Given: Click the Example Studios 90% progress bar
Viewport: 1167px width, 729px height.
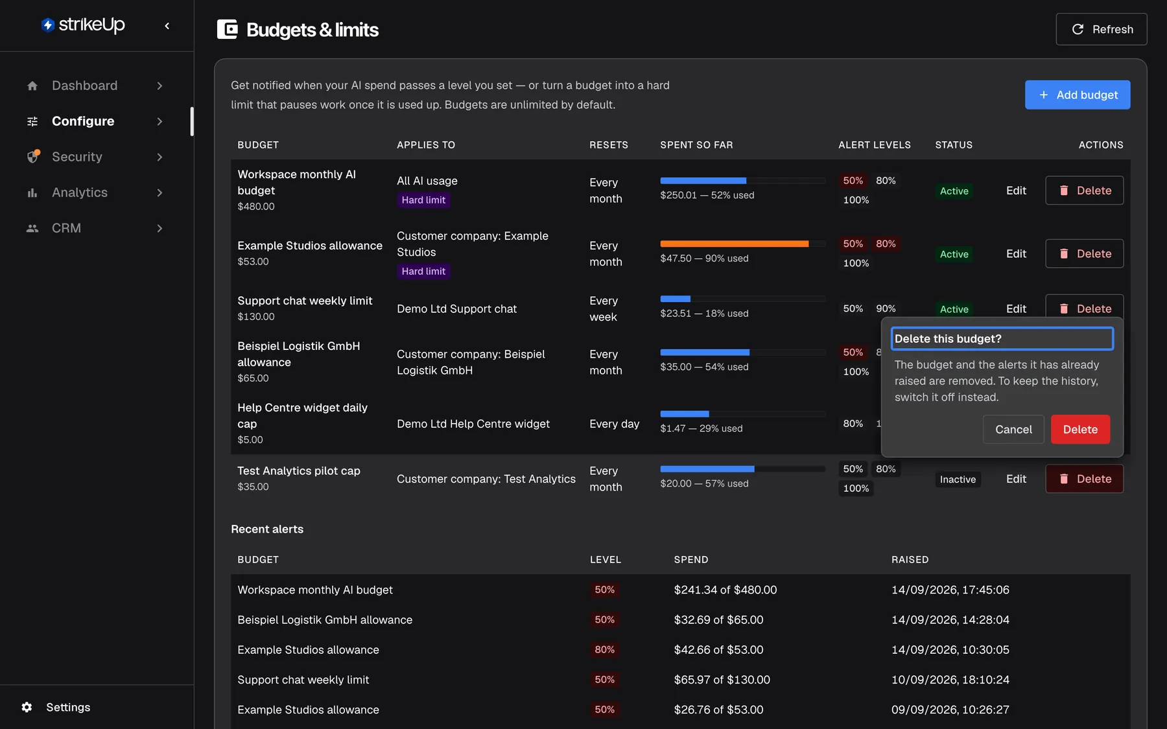Looking at the screenshot, I should tap(742, 244).
